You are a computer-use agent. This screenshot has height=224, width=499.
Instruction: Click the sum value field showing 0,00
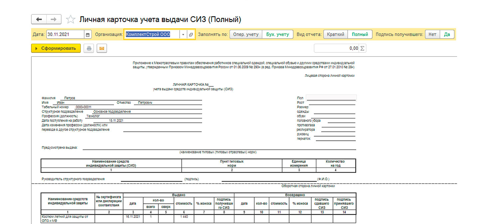click(336, 48)
